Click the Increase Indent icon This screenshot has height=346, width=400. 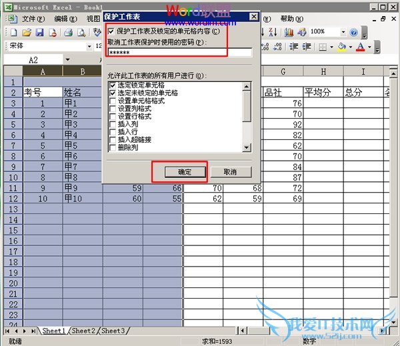(x=307, y=47)
